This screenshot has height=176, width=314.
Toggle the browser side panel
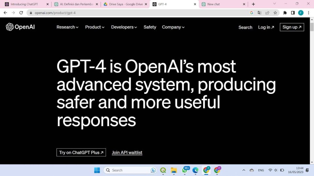[x=293, y=13]
